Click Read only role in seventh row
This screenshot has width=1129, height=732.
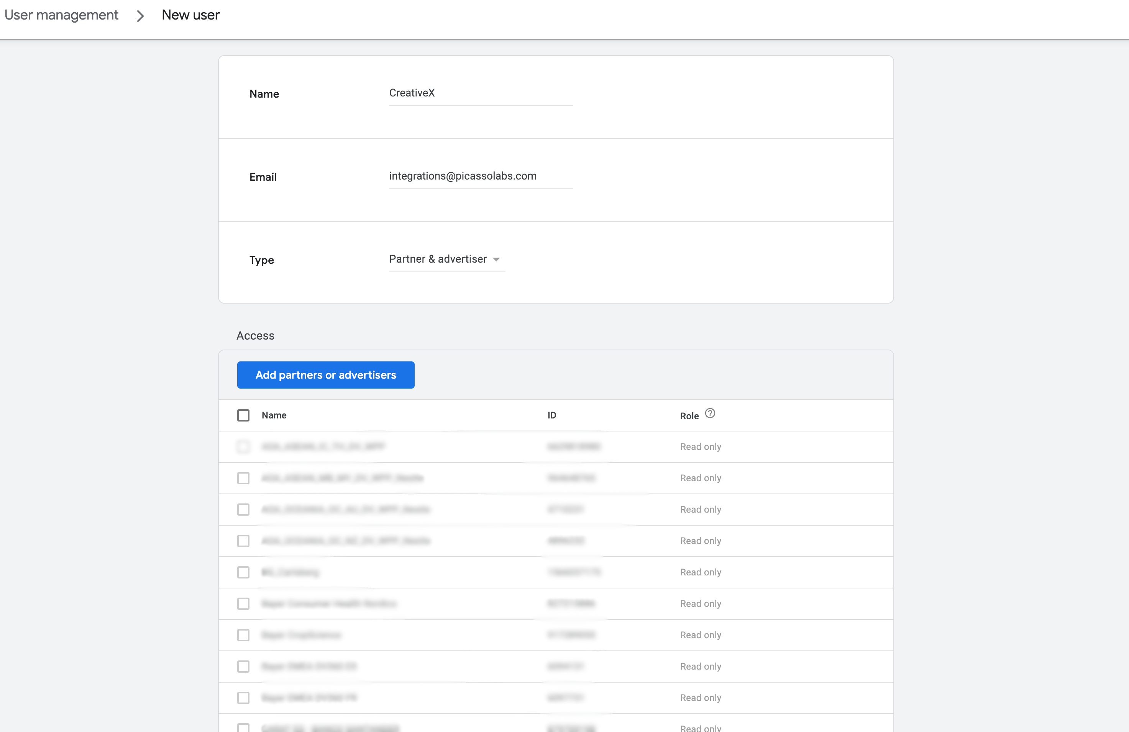click(x=700, y=636)
